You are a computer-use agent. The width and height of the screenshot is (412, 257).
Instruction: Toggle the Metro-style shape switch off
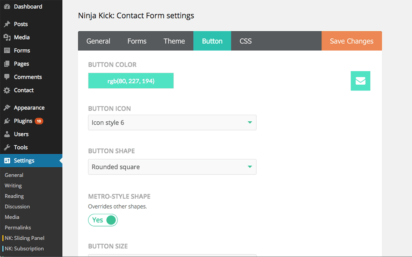click(x=103, y=220)
